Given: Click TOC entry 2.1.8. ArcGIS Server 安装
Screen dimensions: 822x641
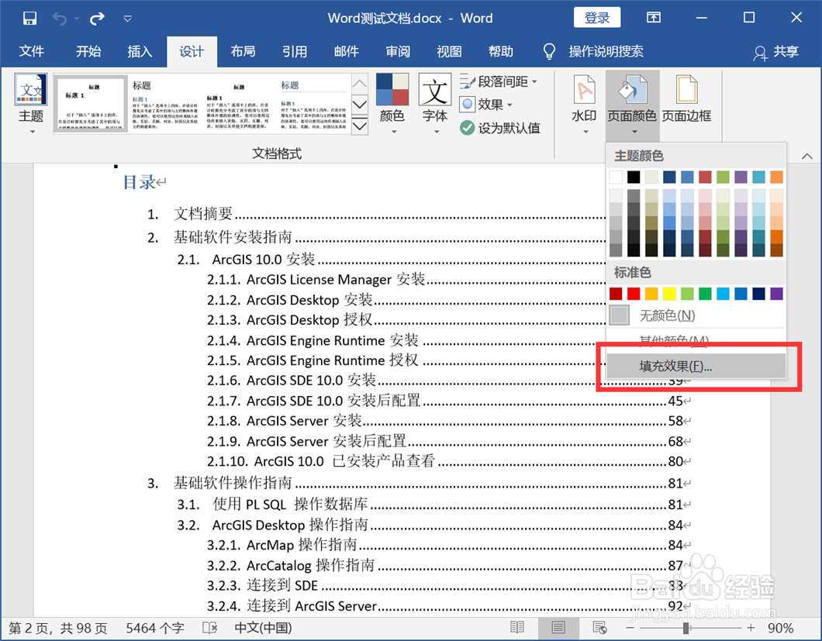Looking at the screenshot, I should (x=285, y=421).
